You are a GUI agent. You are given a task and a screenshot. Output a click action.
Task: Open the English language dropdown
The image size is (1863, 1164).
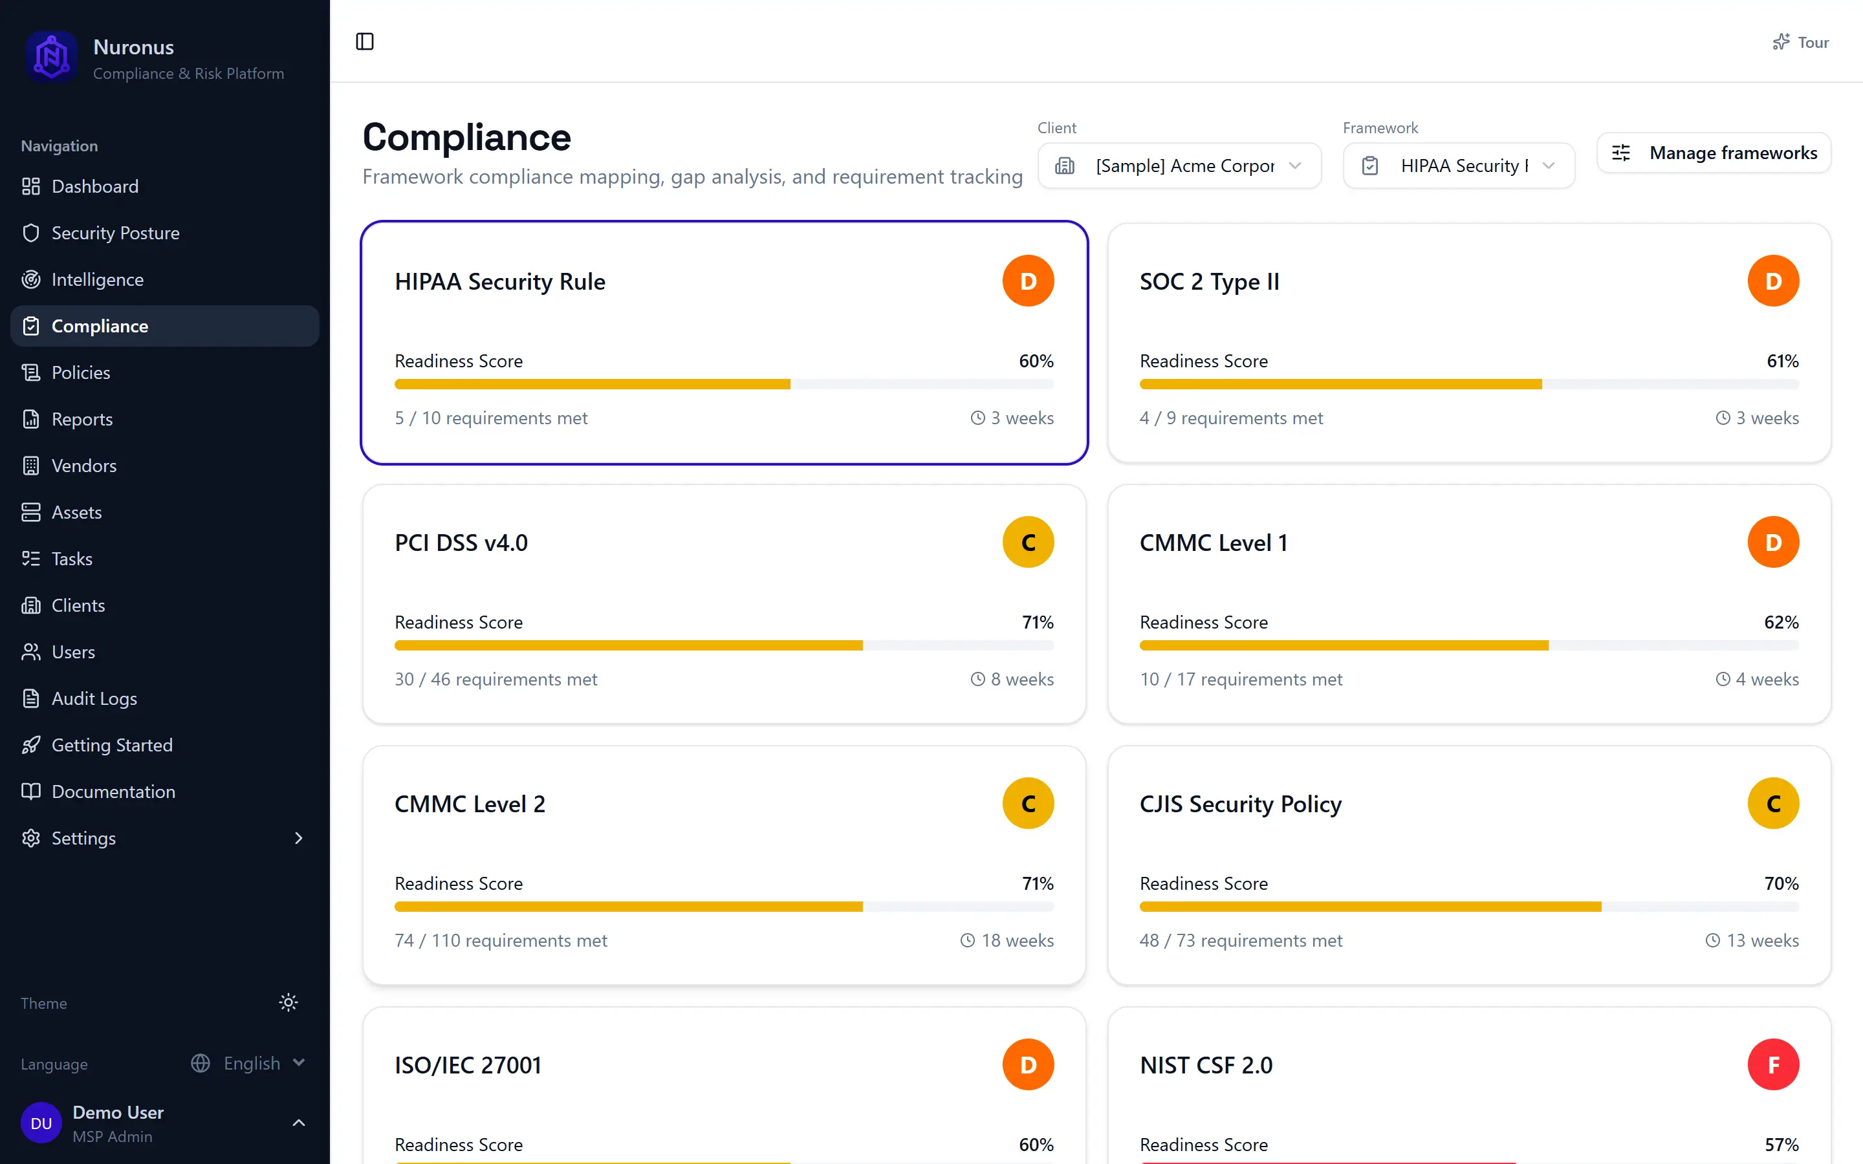[248, 1063]
